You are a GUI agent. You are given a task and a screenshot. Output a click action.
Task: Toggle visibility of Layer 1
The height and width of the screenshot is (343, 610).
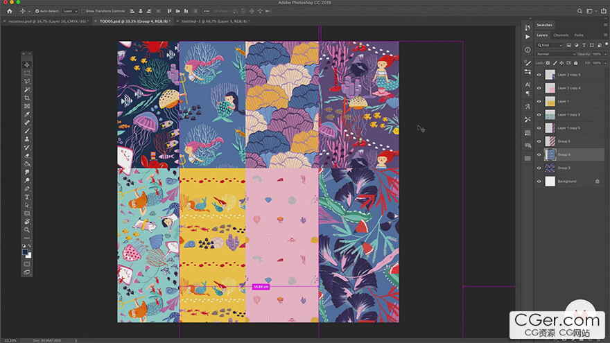pos(539,101)
